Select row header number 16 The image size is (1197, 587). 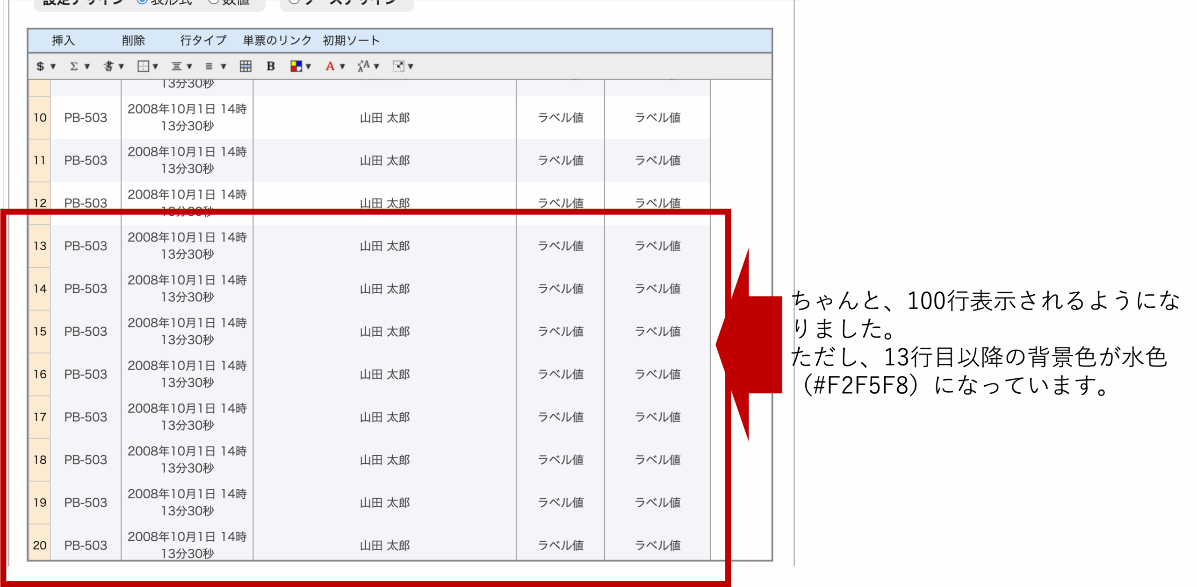click(x=40, y=375)
